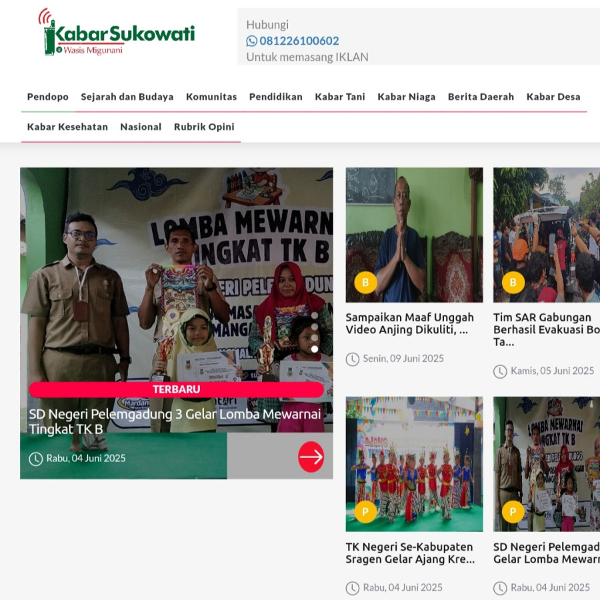Click clock icon beside Kamis, 05 Juni 2025
600x600 pixels.
coord(500,371)
